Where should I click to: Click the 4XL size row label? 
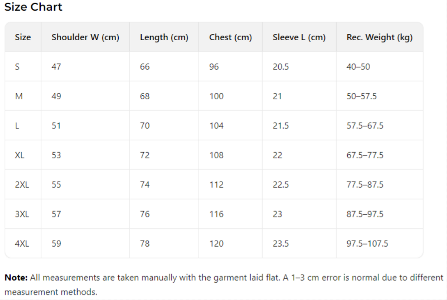22,244
